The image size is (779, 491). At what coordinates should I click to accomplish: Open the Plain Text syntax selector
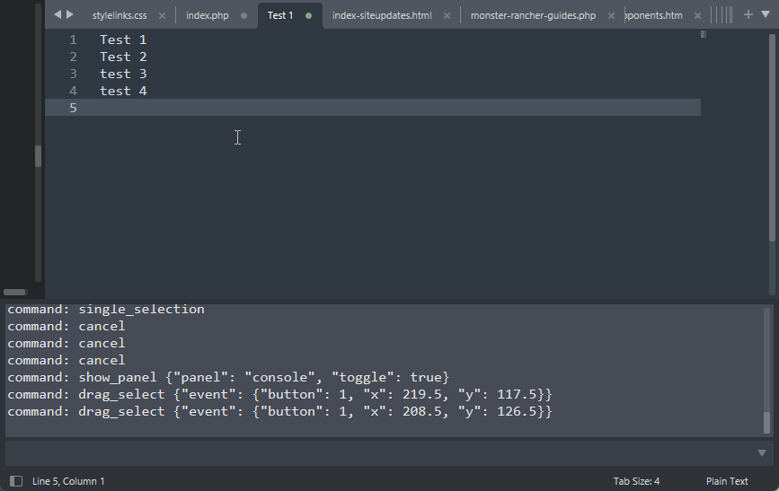tap(727, 481)
